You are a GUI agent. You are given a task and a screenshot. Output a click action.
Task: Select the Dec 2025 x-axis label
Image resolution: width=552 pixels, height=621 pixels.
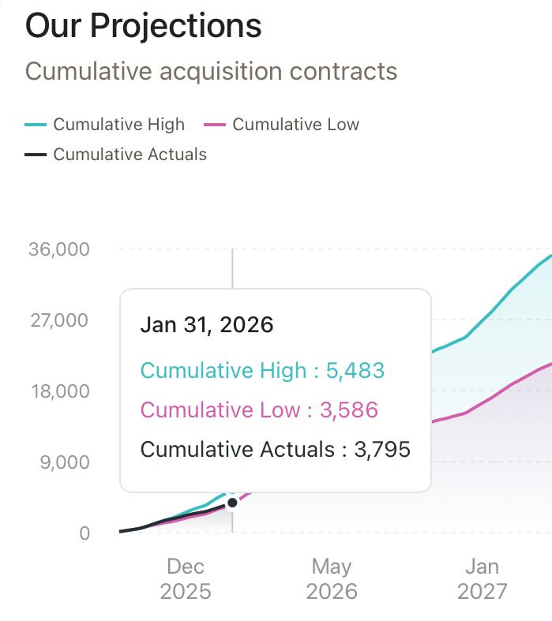point(186,578)
